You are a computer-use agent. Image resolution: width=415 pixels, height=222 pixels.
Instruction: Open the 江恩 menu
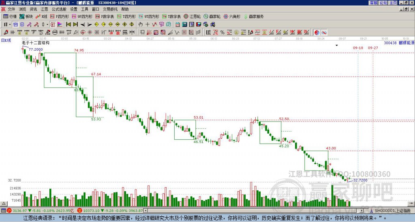point(45,9)
